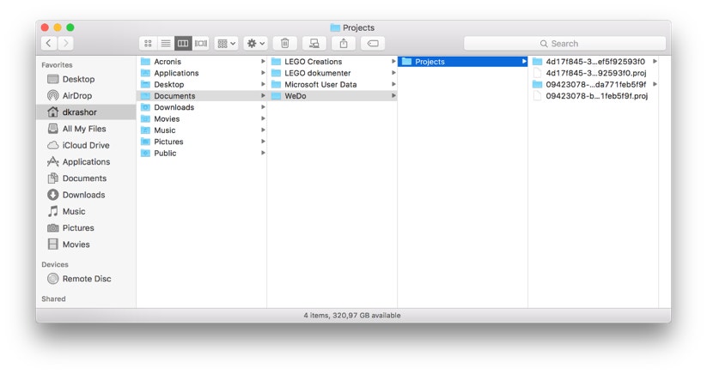Screen dimensions: 707x374
Task: Click the Connect to Server icon
Action: coord(314,43)
